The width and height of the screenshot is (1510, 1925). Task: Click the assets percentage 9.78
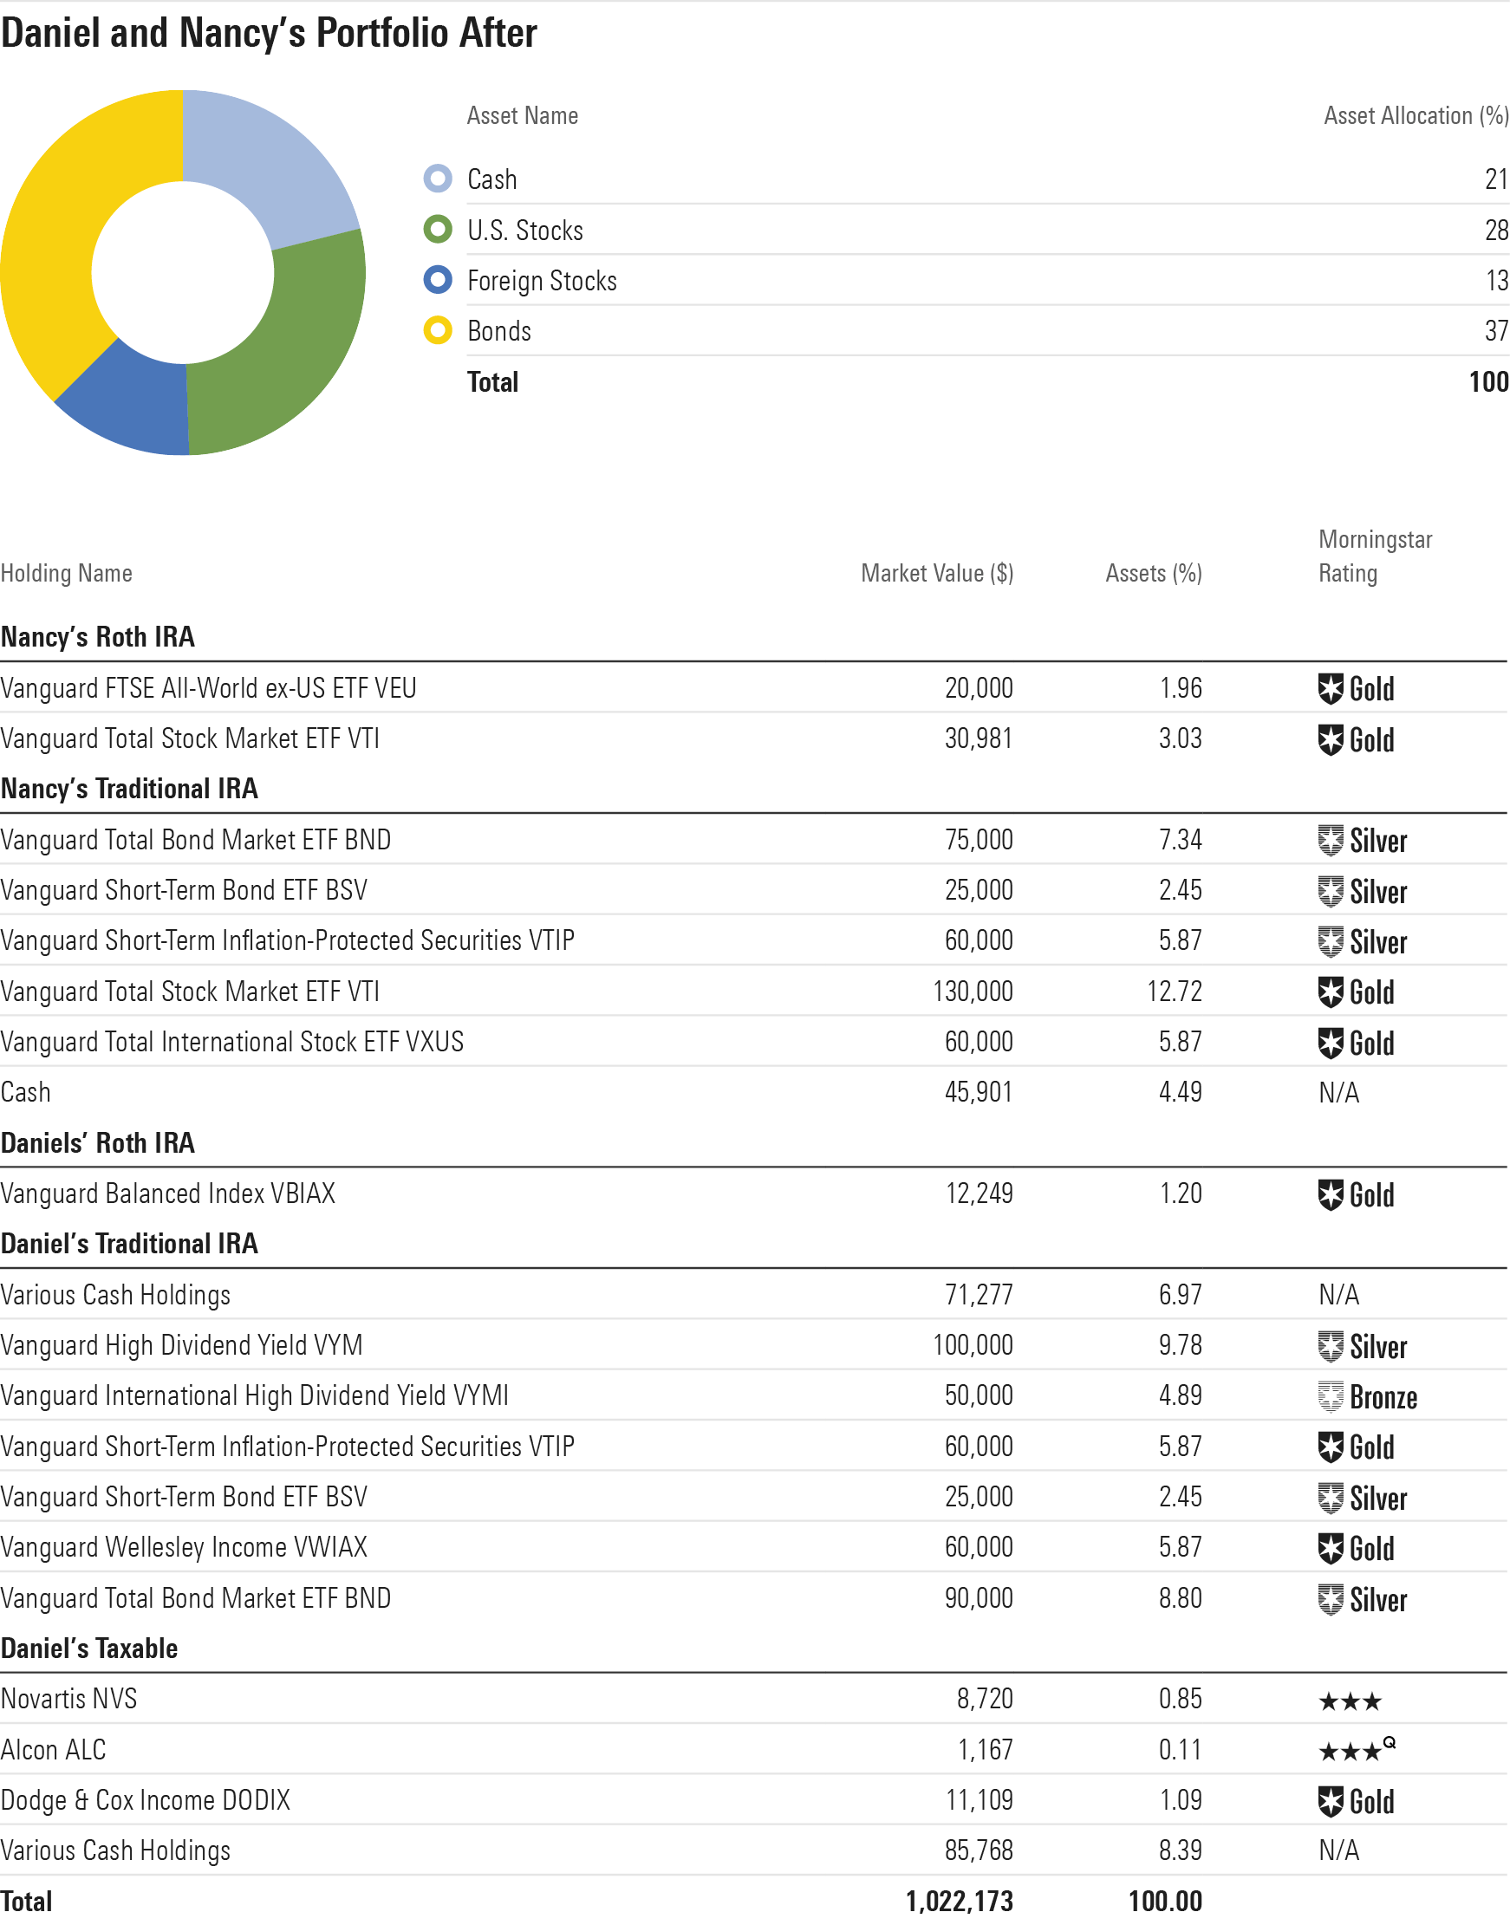tap(1181, 1346)
